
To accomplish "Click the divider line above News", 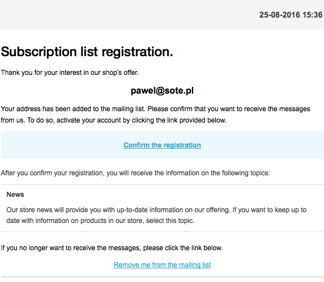I will [163, 184].
